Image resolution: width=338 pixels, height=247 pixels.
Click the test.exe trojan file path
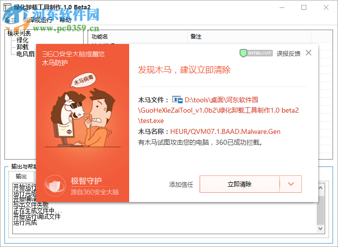pyautogui.click(x=218, y=110)
